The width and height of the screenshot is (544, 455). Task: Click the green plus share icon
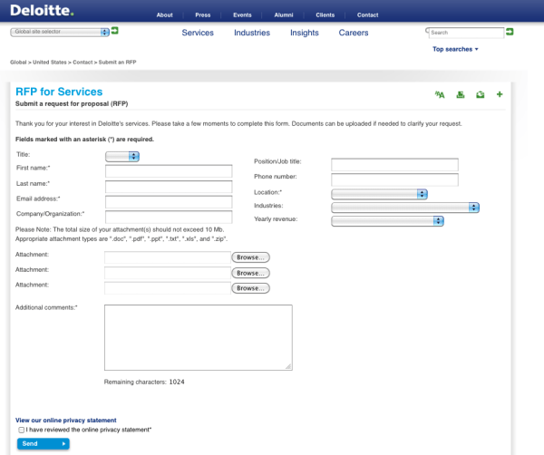click(500, 94)
